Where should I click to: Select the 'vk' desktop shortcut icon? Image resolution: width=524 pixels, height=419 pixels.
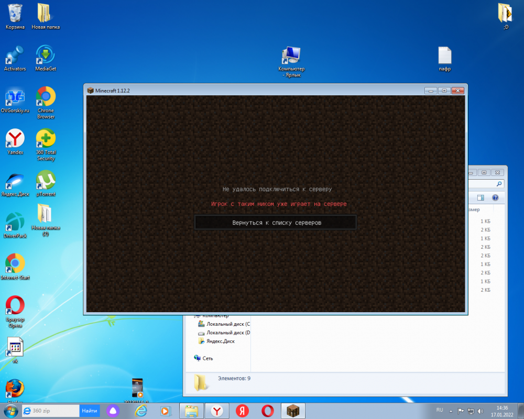coord(15,350)
